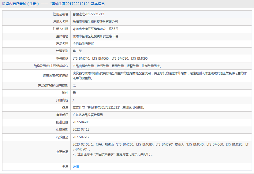Screen dimensions: 254x174
Task: Open the 详情 details link
Action: tap(76, 167)
